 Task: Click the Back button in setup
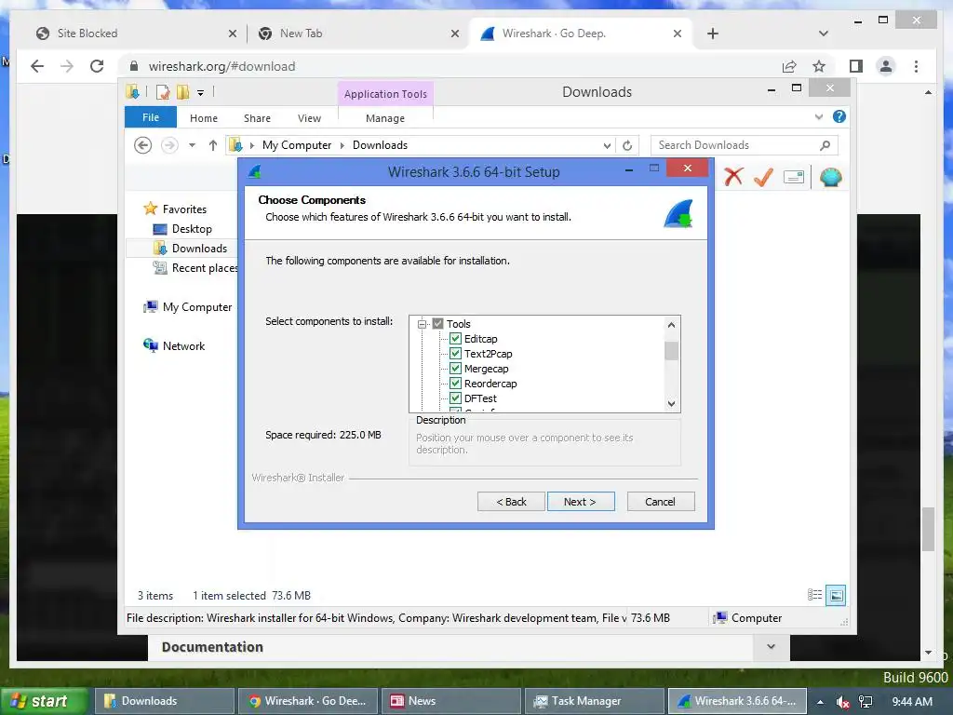click(x=511, y=502)
